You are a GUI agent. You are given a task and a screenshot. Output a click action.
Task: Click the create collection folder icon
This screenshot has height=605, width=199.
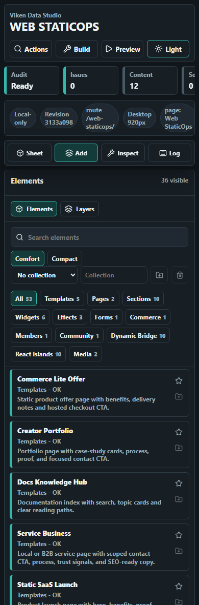click(159, 275)
